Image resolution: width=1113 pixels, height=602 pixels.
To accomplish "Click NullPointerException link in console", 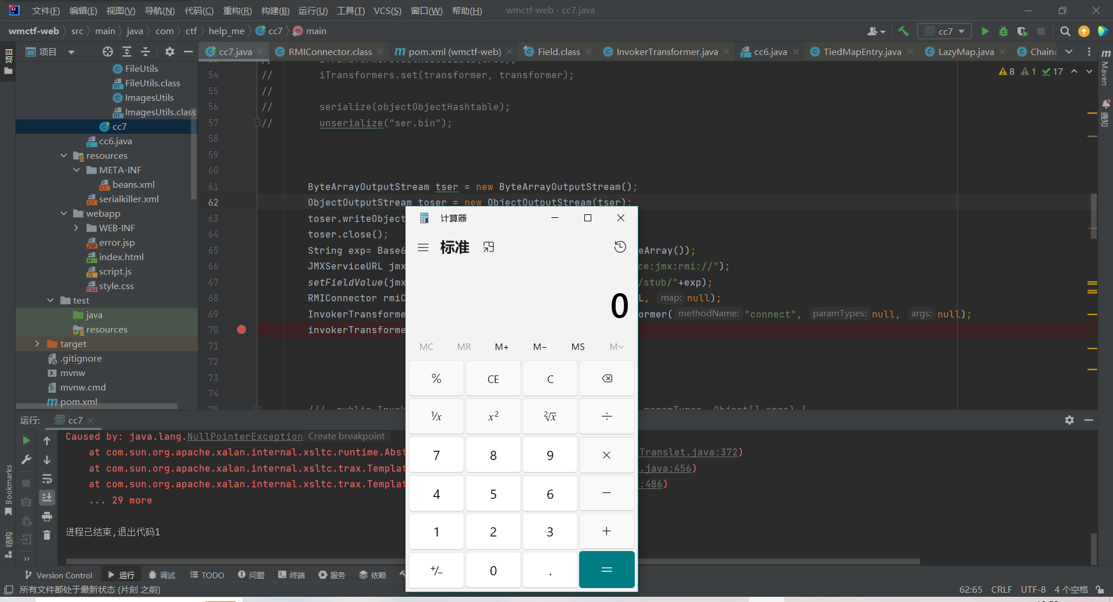I will 245,436.
